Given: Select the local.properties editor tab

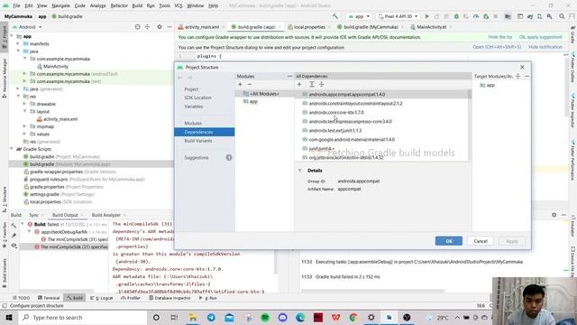Looking at the screenshot, I should [x=308, y=27].
